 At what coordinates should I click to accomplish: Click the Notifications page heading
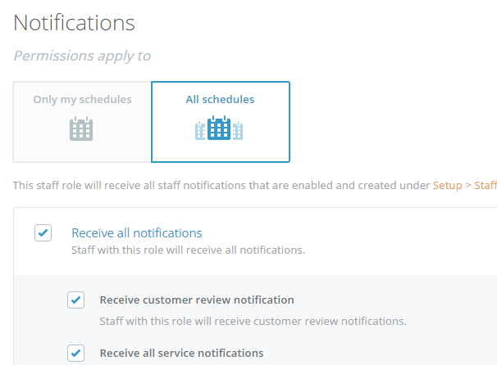point(74,23)
